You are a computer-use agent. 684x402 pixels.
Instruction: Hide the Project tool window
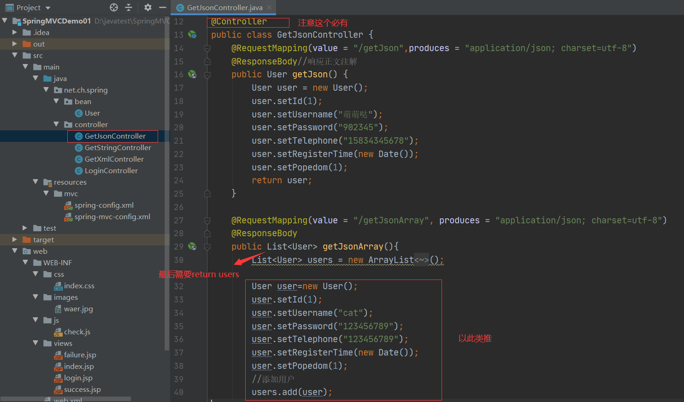click(x=162, y=7)
